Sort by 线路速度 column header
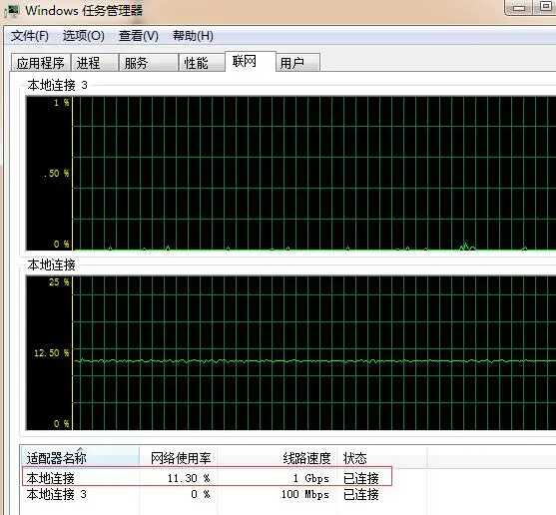The height and width of the screenshot is (515, 556). tap(277, 458)
